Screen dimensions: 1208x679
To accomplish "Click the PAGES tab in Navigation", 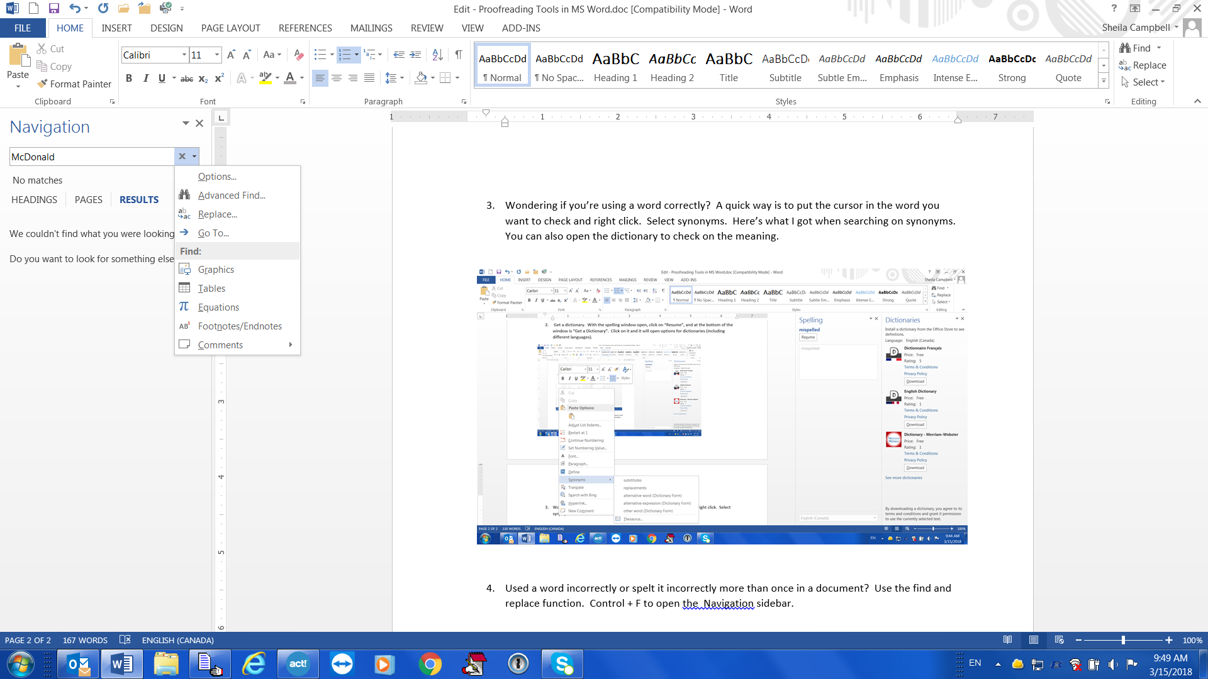I will [x=89, y=199].
